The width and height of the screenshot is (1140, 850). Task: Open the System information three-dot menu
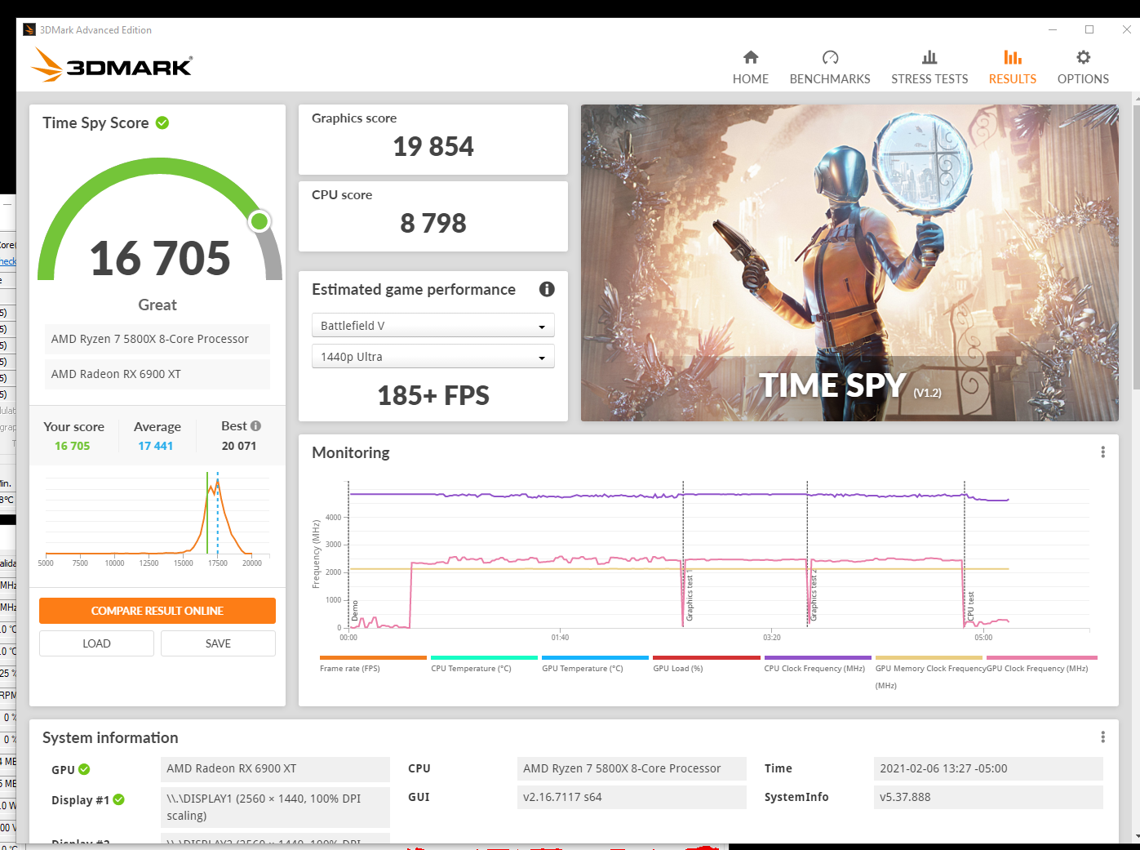tap(1102, 737)
